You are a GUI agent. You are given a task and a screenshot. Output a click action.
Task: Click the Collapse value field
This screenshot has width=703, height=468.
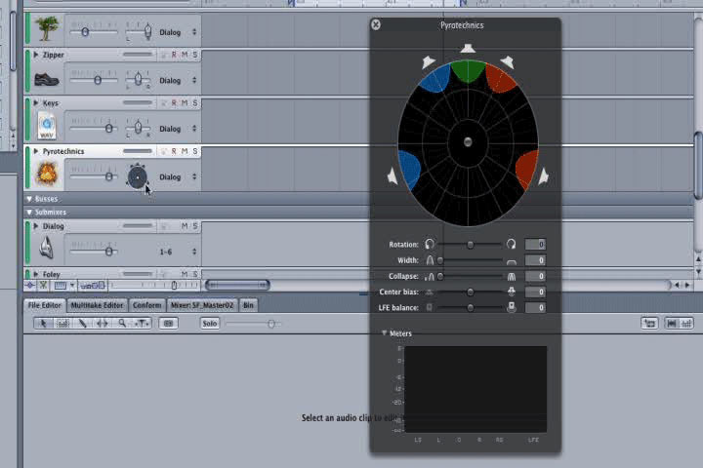pos(535,276)
